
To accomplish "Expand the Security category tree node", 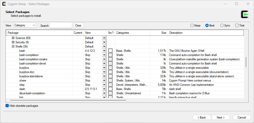I will tap(13, 42).
